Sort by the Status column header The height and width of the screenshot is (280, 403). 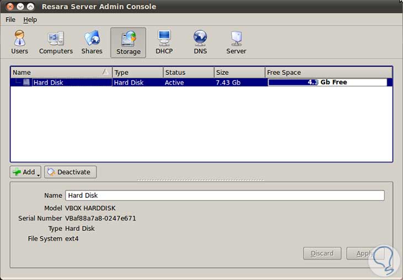pos(189,72)
